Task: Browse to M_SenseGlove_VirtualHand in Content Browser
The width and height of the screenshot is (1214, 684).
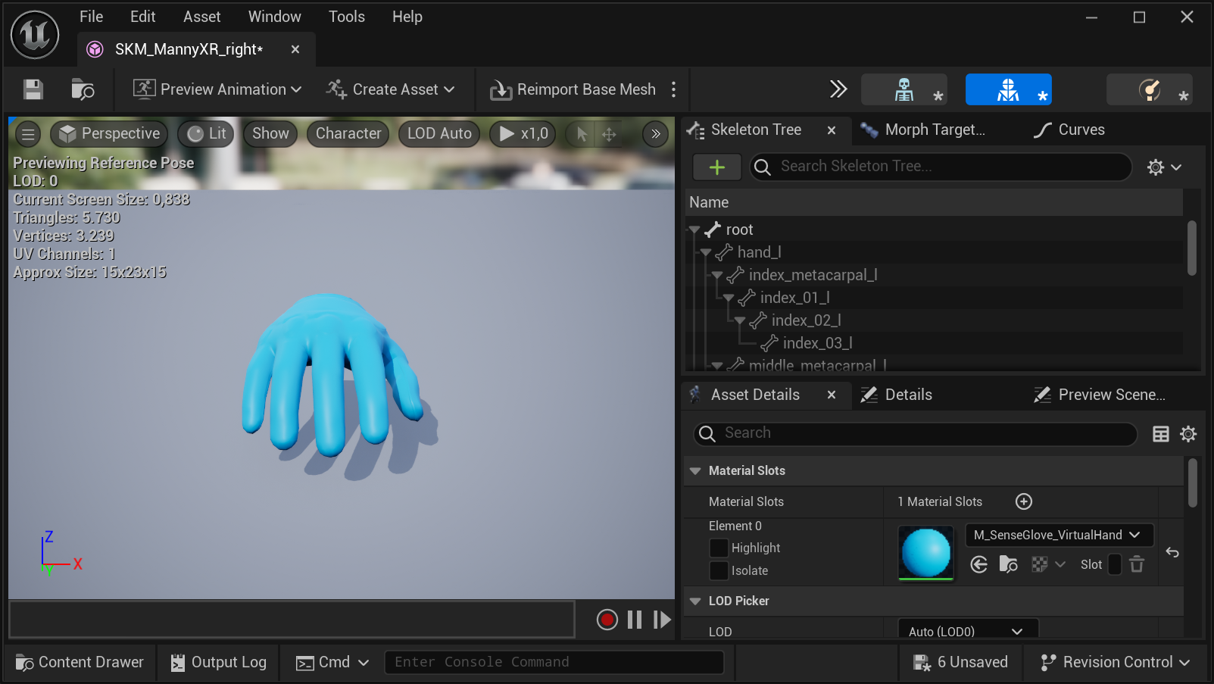Action: point(1008,564)
